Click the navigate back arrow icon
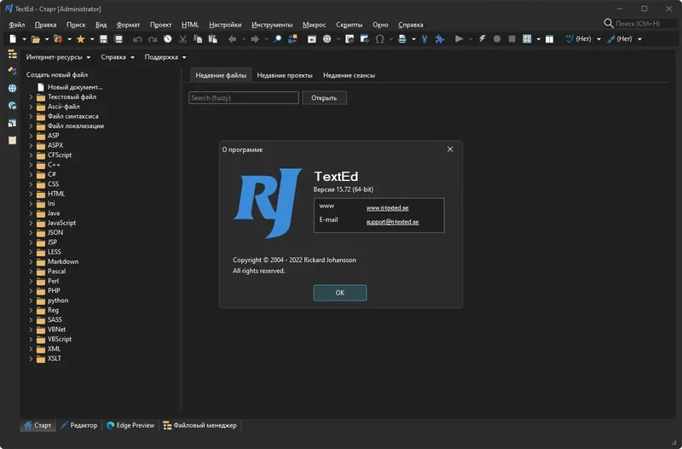Image resolution: width=682 pixels, height=449 pixels. coord(232,39)
